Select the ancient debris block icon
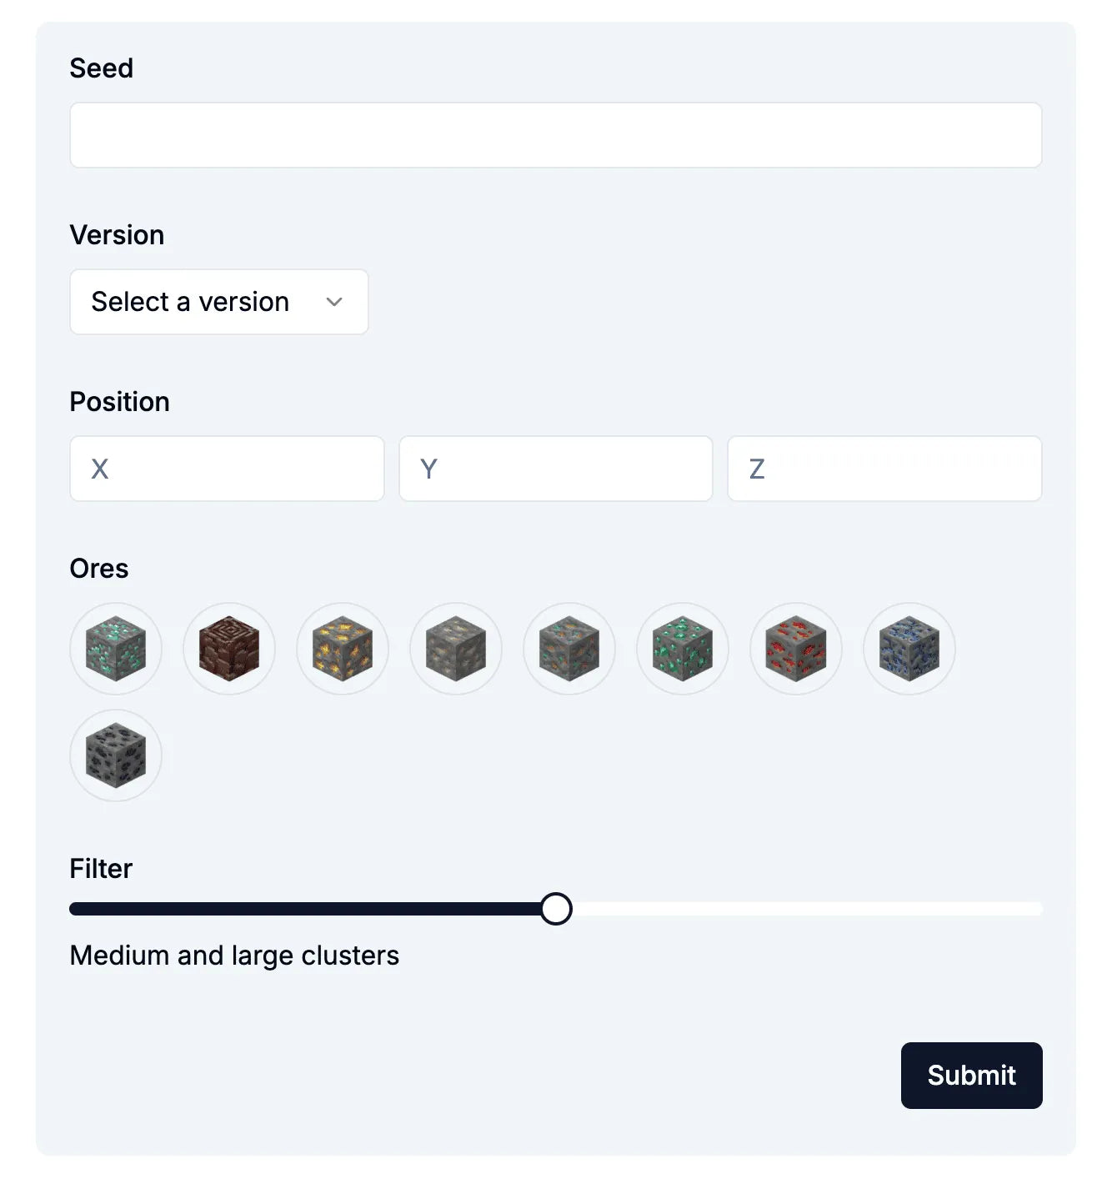The height and width of the screenshot is (1189, 1102). [x=228, y=649]
